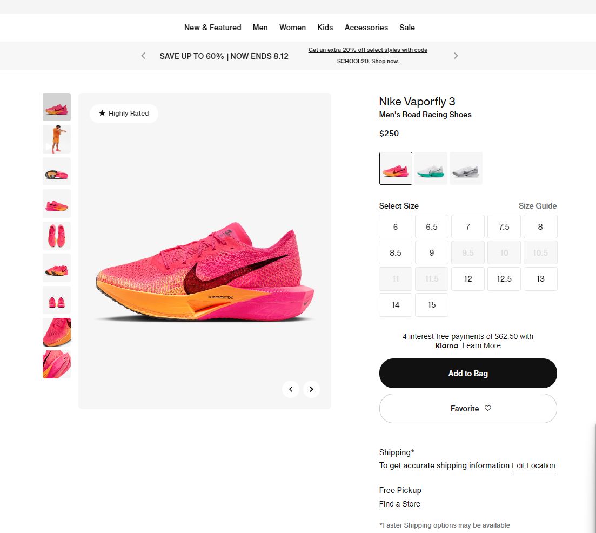Open the Accessories navigation menu
596x533 pixels.
[366, 28]
